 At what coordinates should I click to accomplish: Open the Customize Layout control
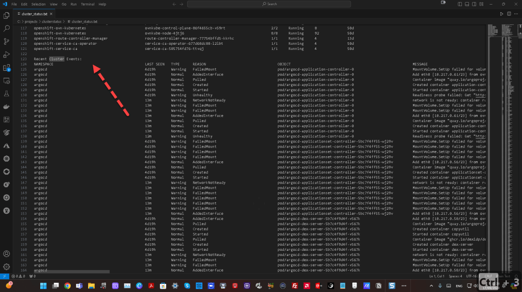click(x=481, y=4)
